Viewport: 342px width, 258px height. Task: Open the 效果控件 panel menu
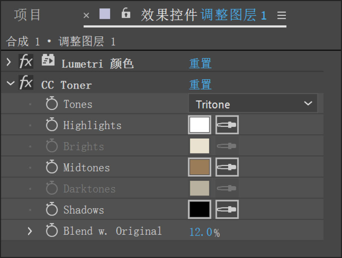[281, 16]
